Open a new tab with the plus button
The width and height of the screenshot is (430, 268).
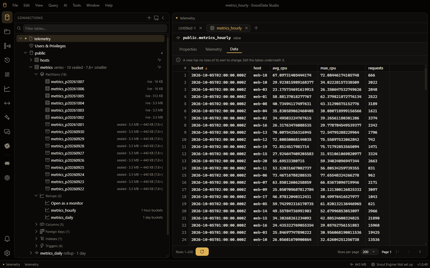[x=256, y=28]
